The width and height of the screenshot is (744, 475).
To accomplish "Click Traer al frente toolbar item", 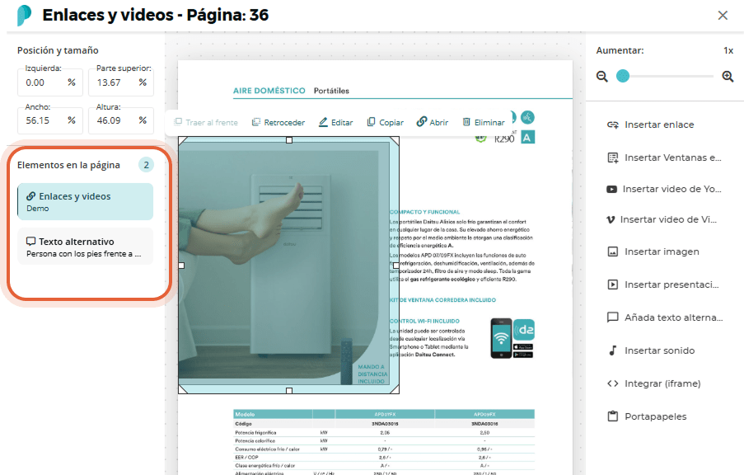I will coord(206,123).
